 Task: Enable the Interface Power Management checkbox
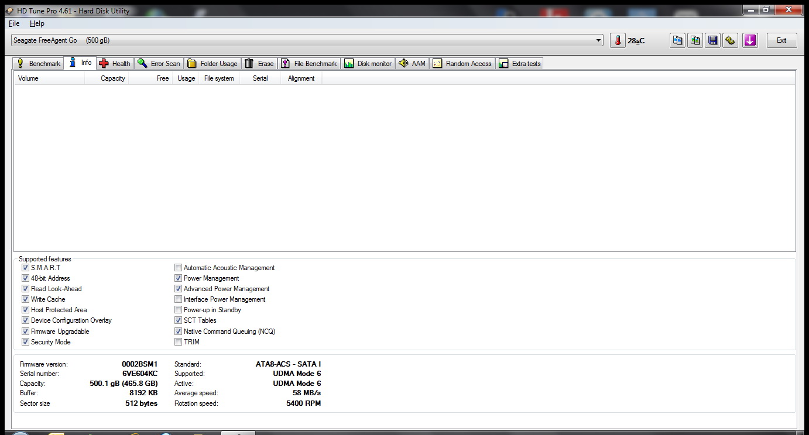click(179, 299)
